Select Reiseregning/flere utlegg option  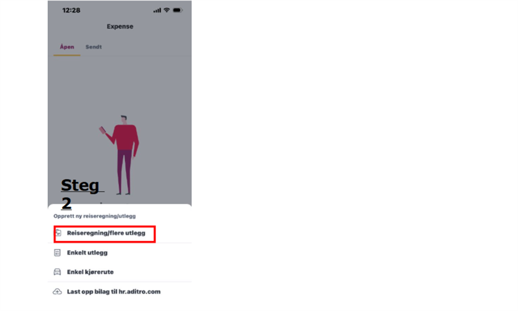tap(106, 233)
